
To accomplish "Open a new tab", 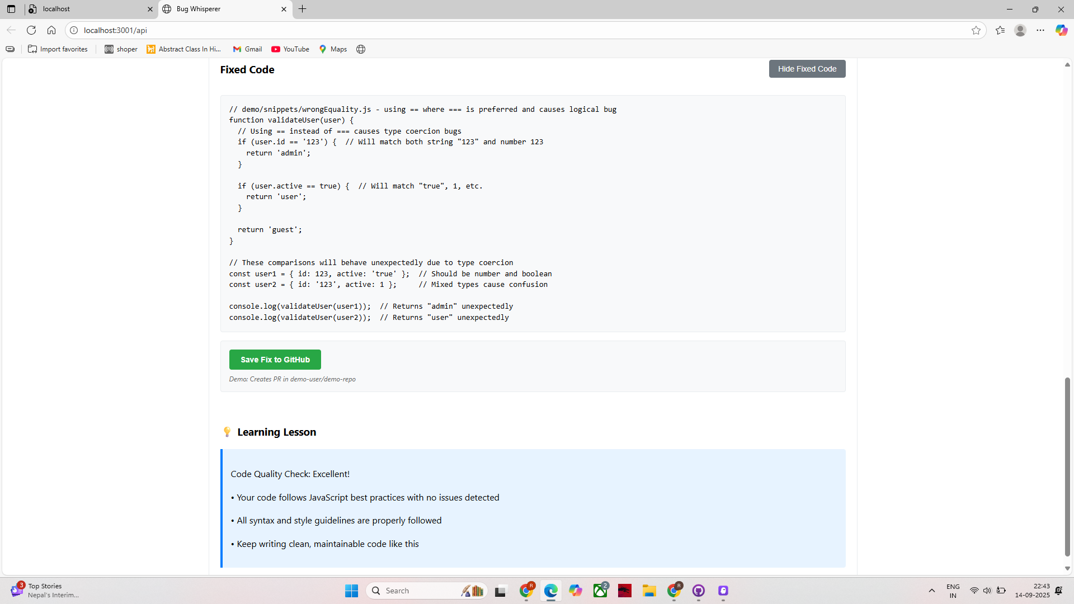I will tap(303, 9).
